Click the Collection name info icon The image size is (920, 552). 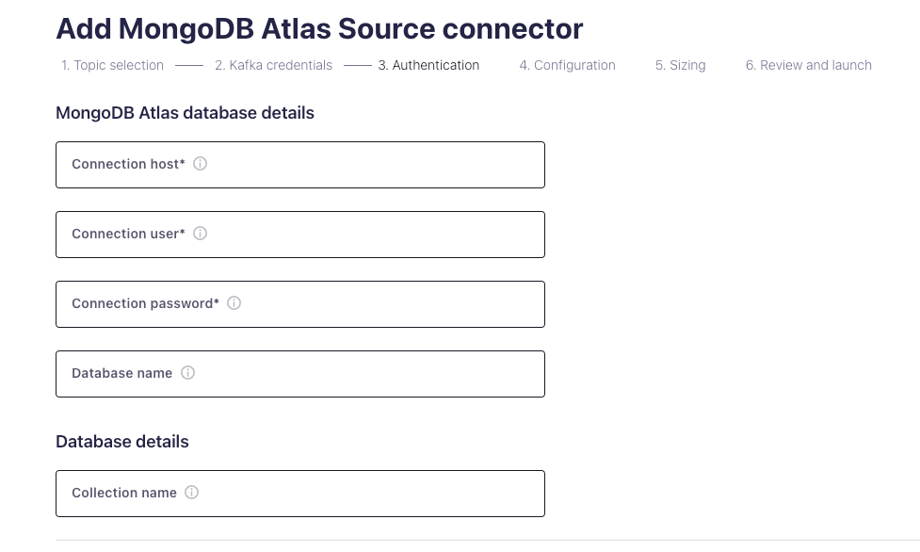191,492
